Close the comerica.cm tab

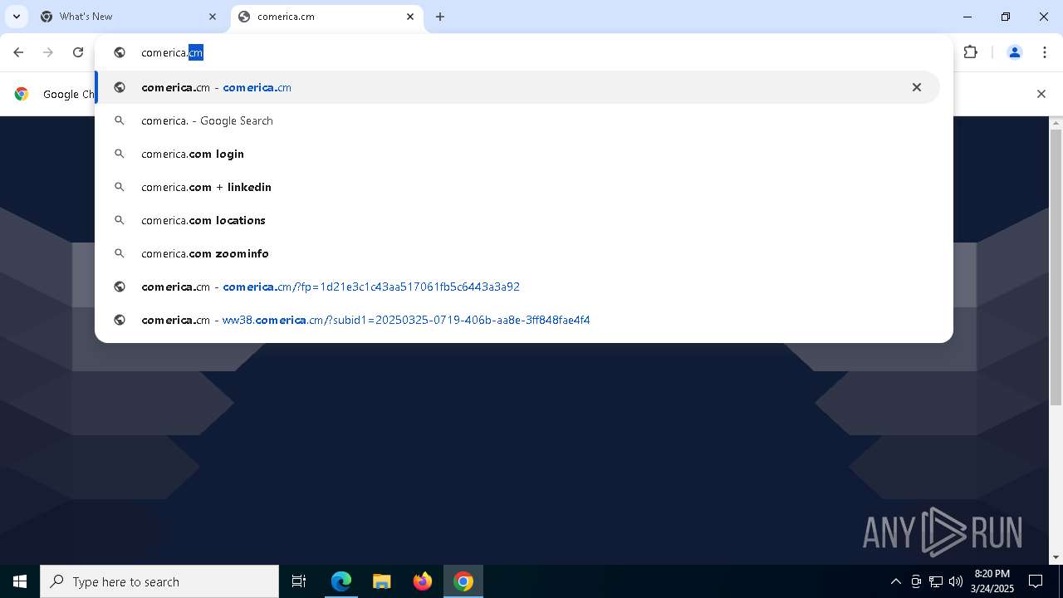[410, 17]
